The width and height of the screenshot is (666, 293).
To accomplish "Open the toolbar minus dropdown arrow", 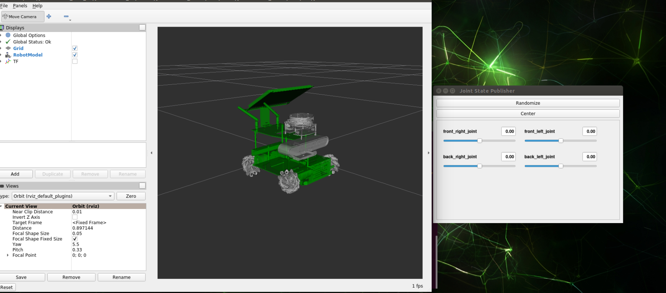I will 70,20.
